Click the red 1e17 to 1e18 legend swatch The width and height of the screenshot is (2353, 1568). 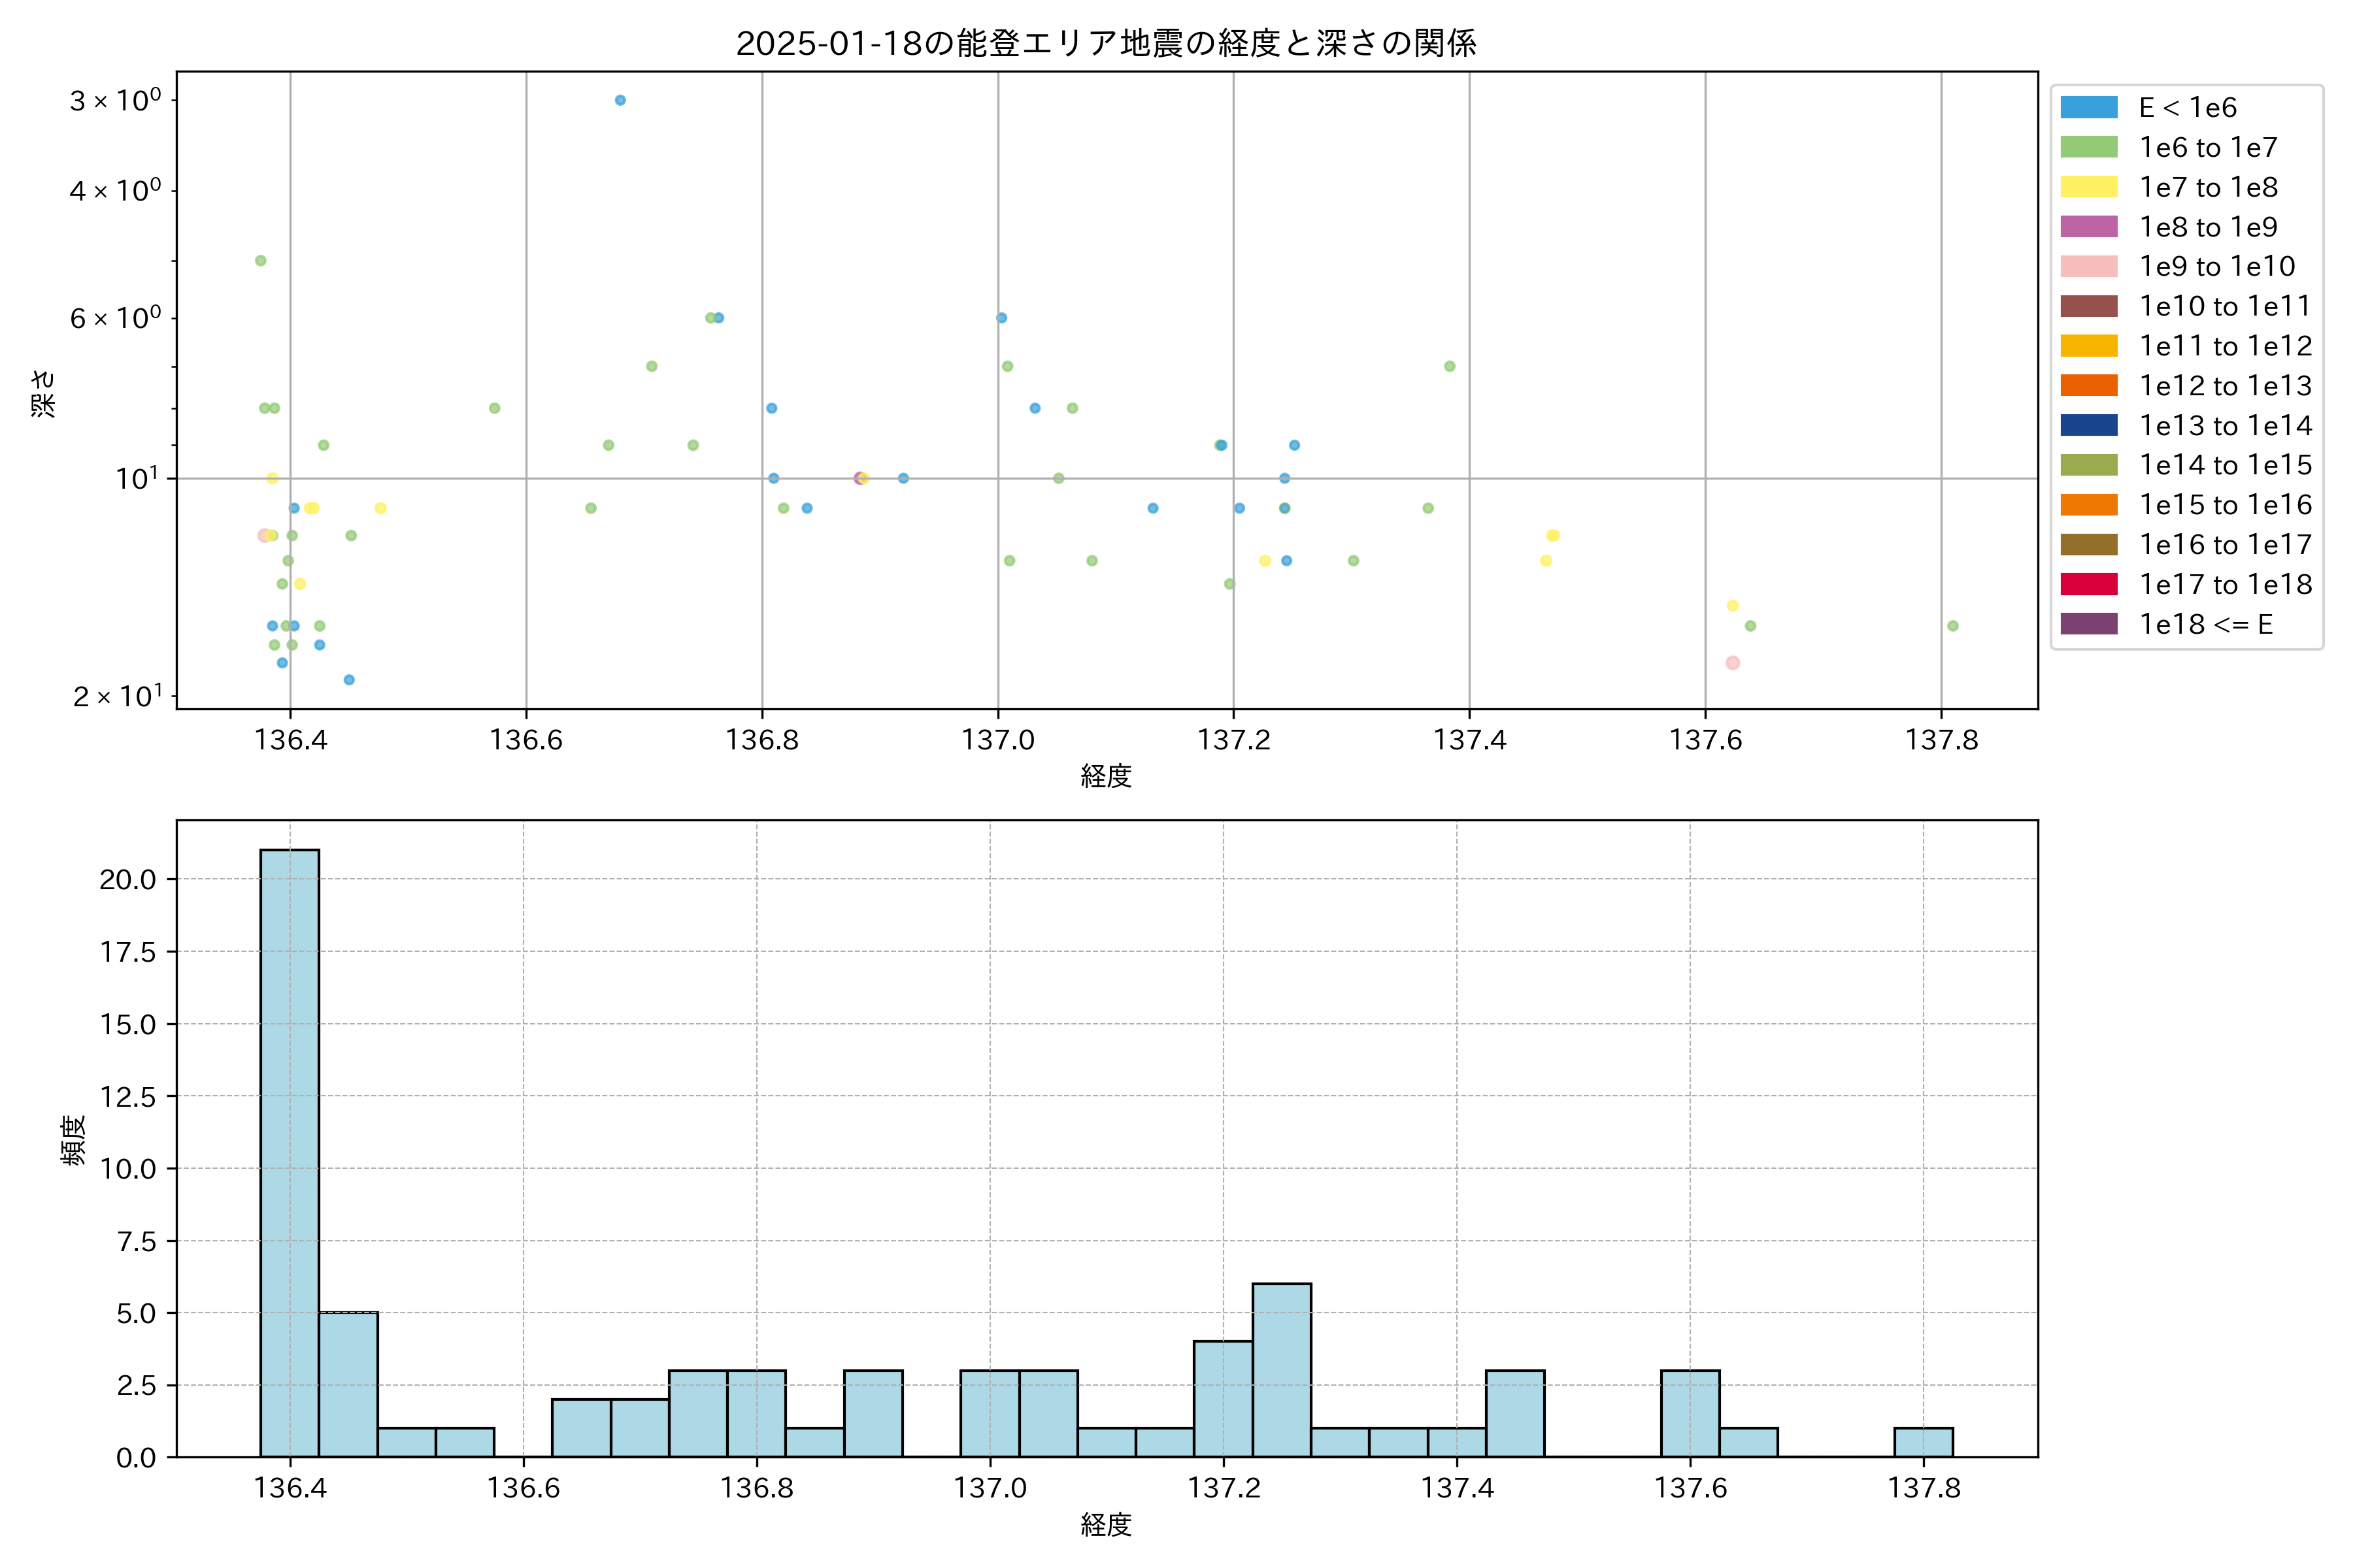2088,584
